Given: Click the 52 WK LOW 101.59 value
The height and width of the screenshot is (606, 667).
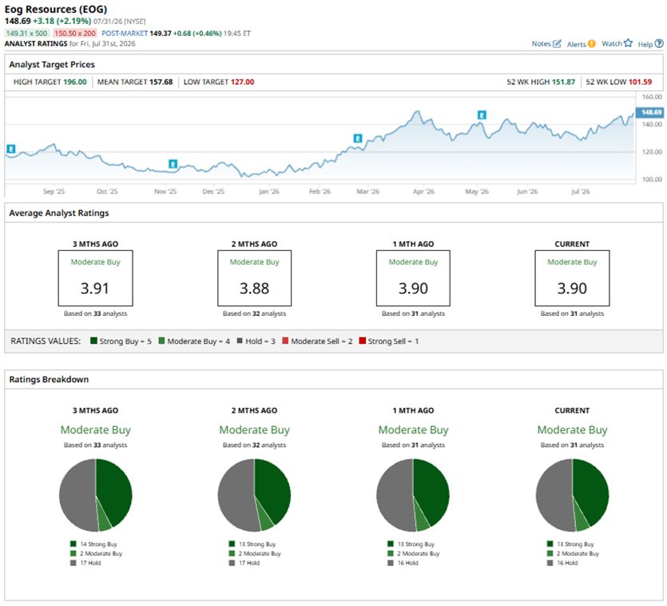Looking at the screenshot, I should 640,82.
